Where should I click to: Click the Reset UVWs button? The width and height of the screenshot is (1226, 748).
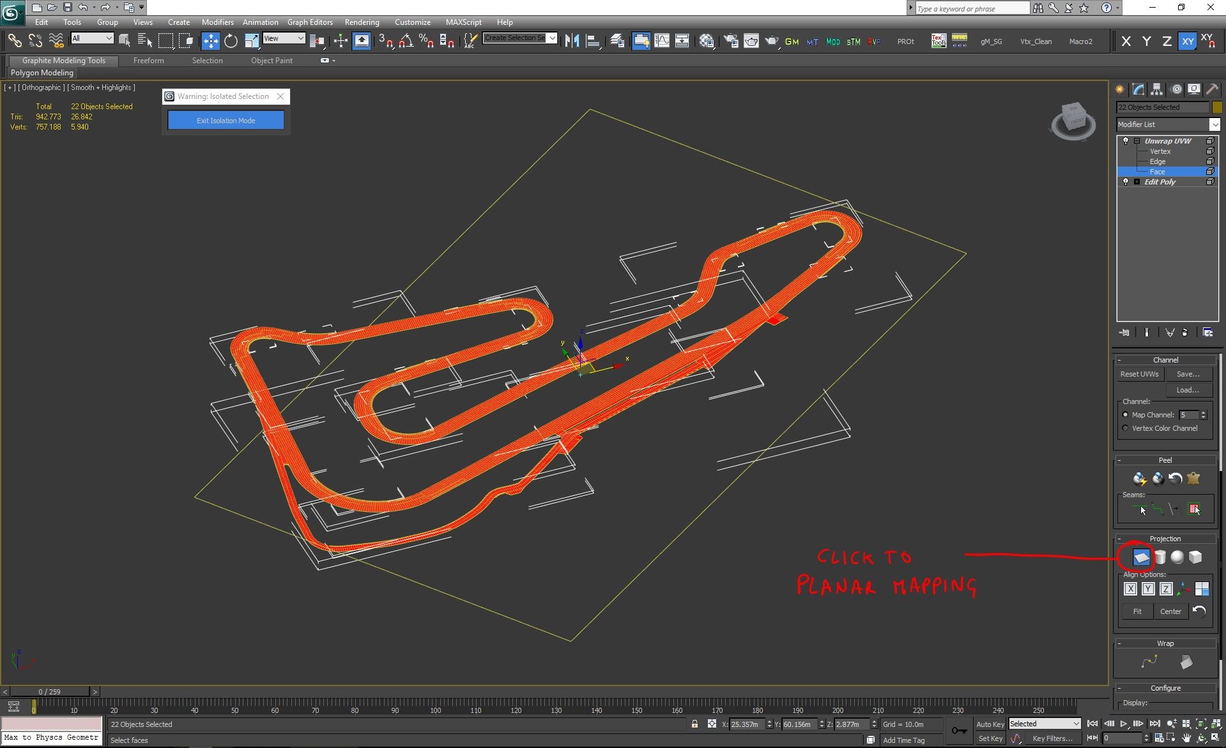click(x=1139, y=374)
